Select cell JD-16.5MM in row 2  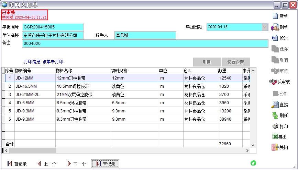35,86
